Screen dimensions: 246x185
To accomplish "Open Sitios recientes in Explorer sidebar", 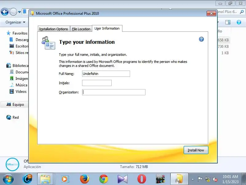I will tap(19, 52).
